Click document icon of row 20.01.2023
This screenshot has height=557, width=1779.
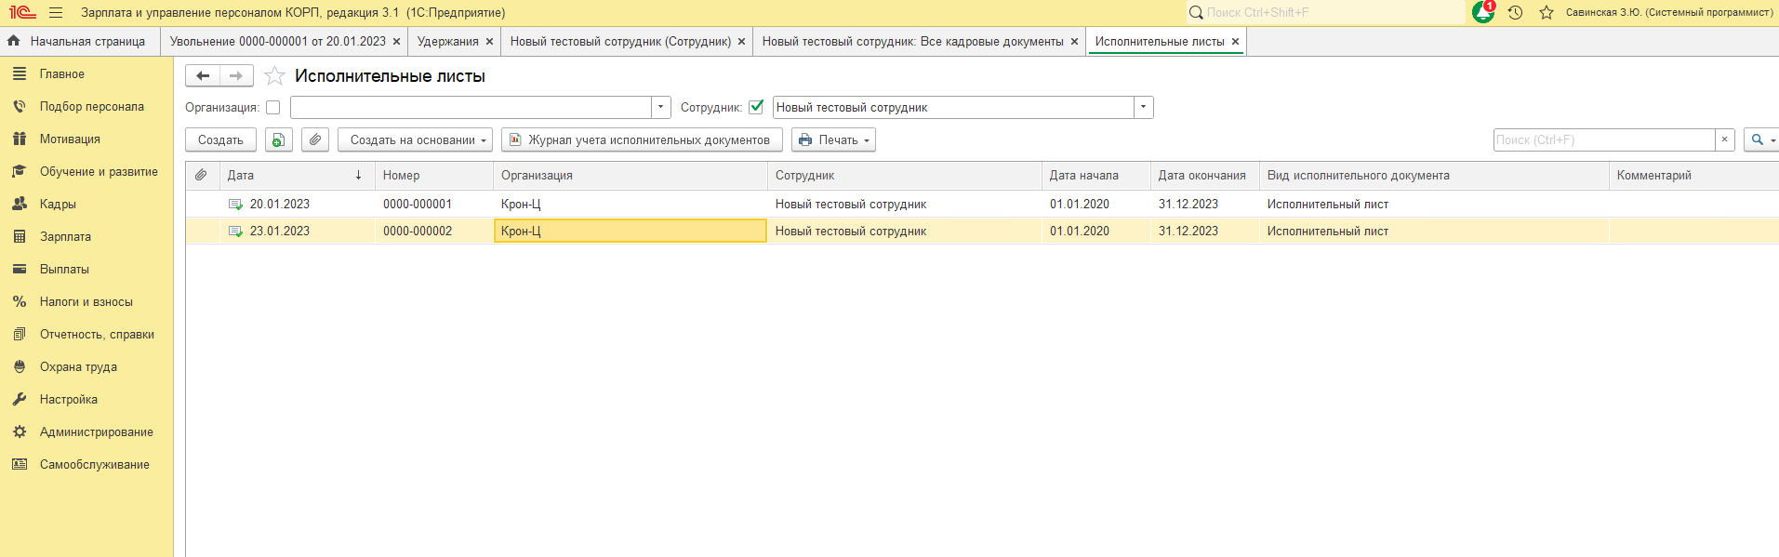pyautogui.click(x=235, y=205)
